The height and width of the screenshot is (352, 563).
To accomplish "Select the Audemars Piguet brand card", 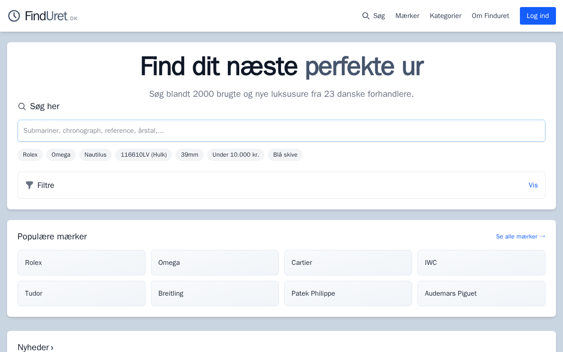I will [x=481, y=293].
